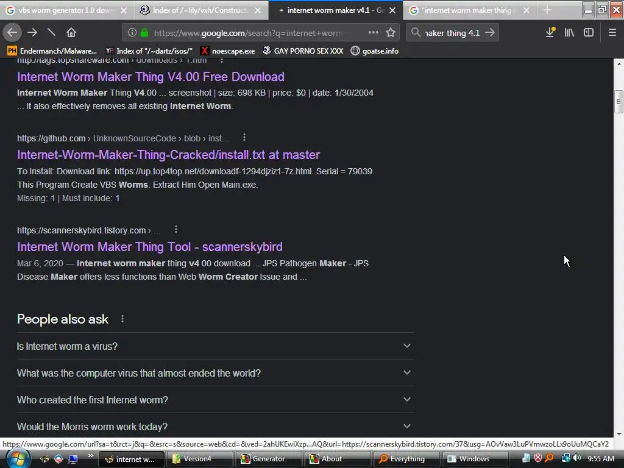Open 'Internet Worm Maker Thing V4.00 Free Download' link

pyautogui.click(x=151, y=77)
